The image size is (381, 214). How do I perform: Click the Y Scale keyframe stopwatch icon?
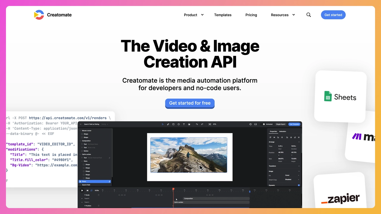(99, 195)
